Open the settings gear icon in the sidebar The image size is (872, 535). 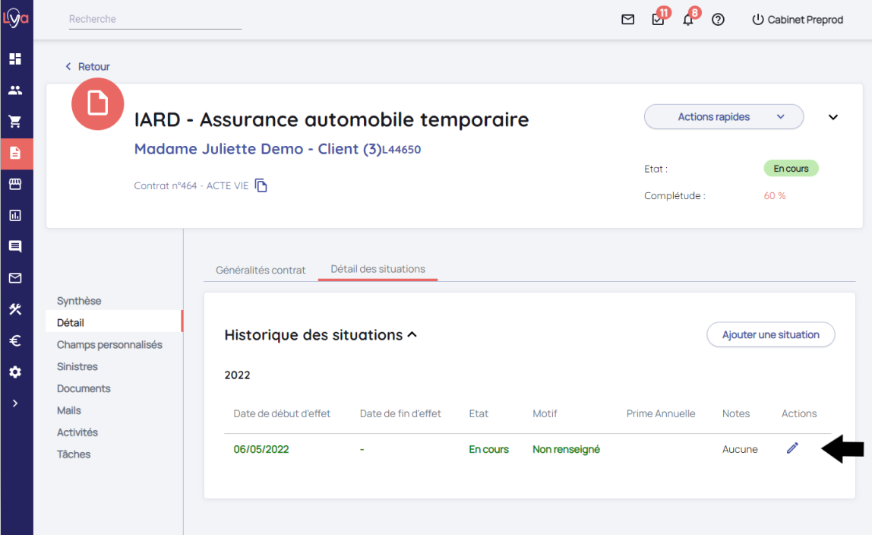click(15, 372)
